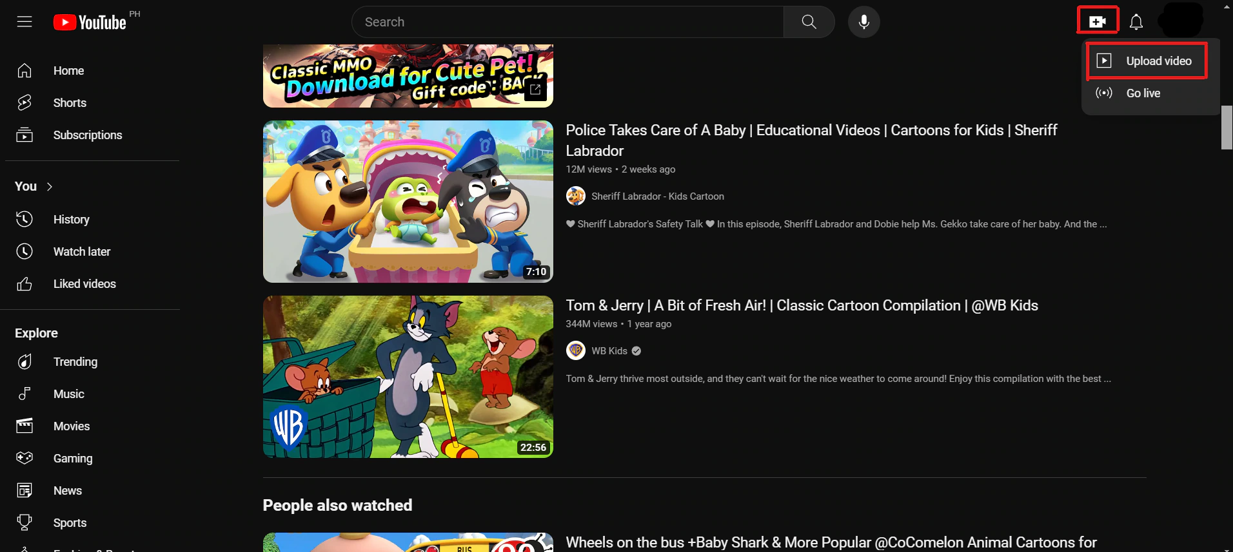The height and width of the screenshot is (552, 1233).
Task: Click the Home icon in sidebar
Action: (x=25, y=70)
